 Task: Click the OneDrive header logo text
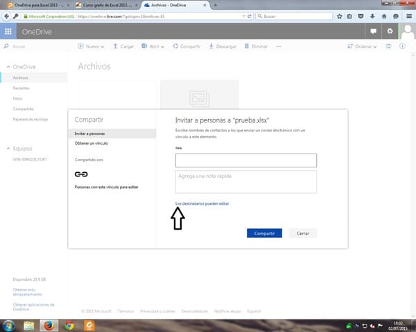click(x=37, y=32)
